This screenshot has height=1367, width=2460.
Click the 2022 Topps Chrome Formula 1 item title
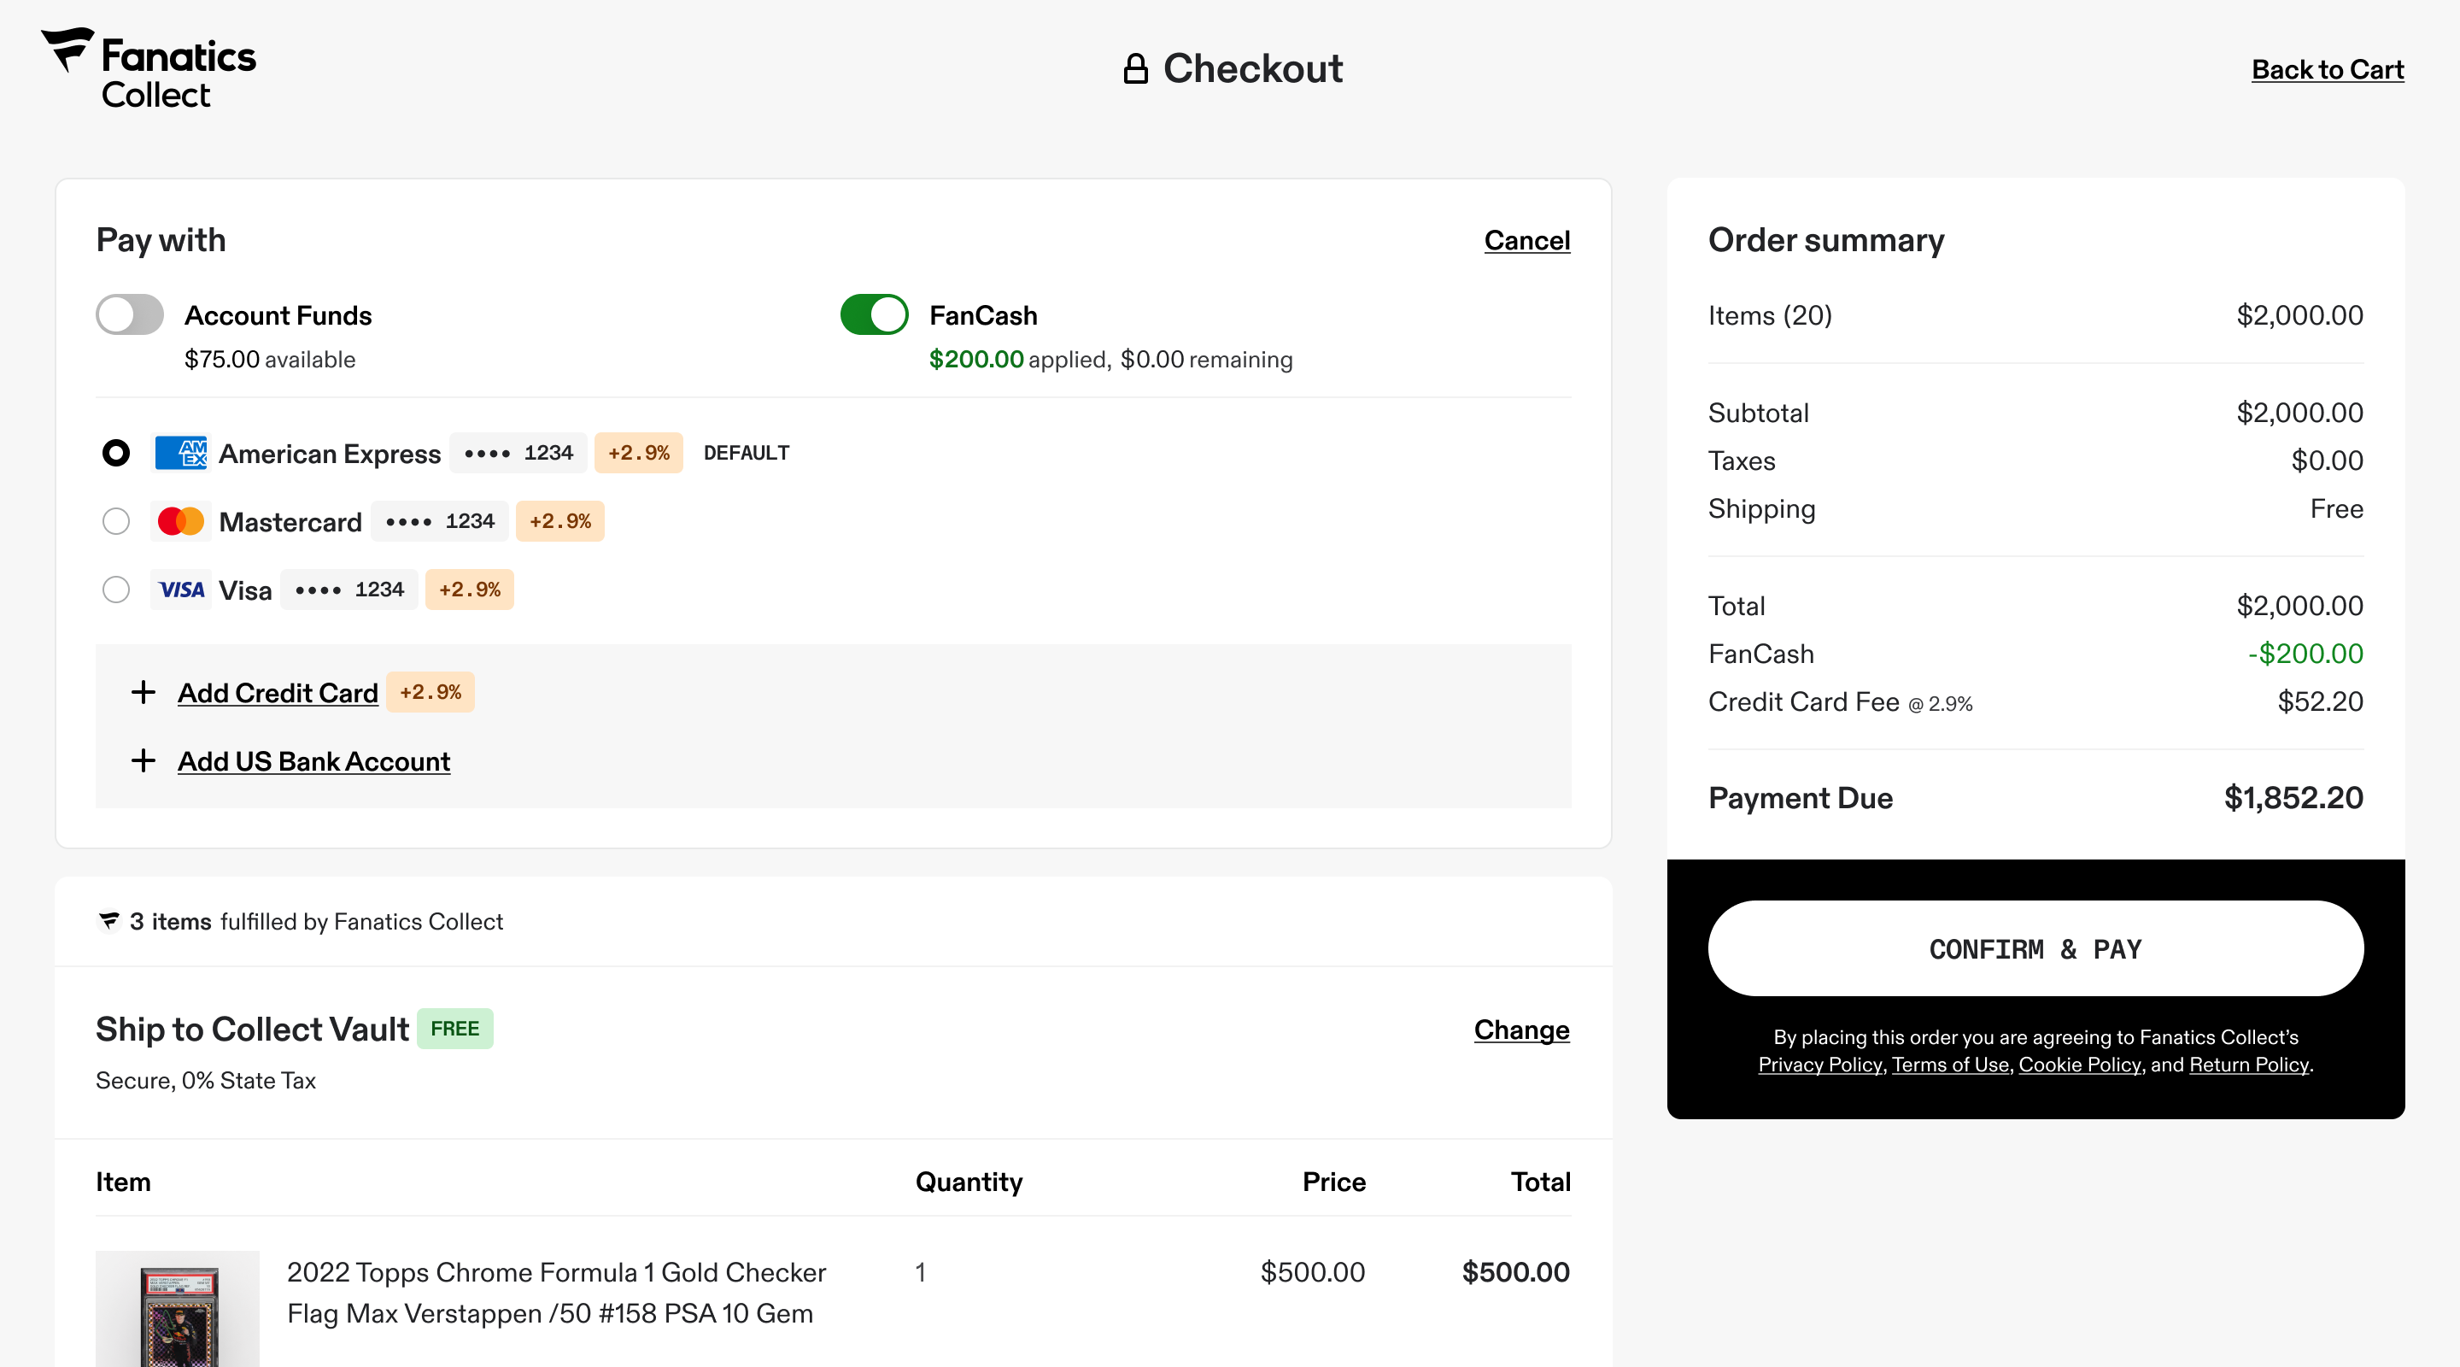557,1293
